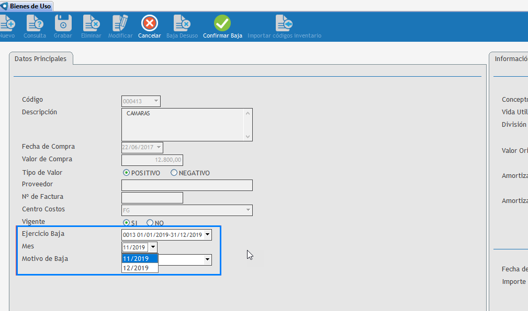
Task: Expand the Ejercicio Baja dropdown
Action: [x=208, y=235]
